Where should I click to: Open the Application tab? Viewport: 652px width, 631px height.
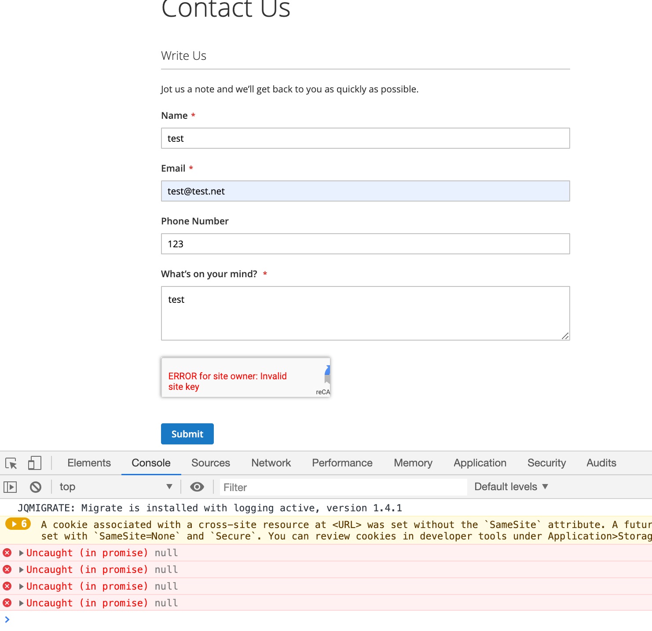point(480,463)
